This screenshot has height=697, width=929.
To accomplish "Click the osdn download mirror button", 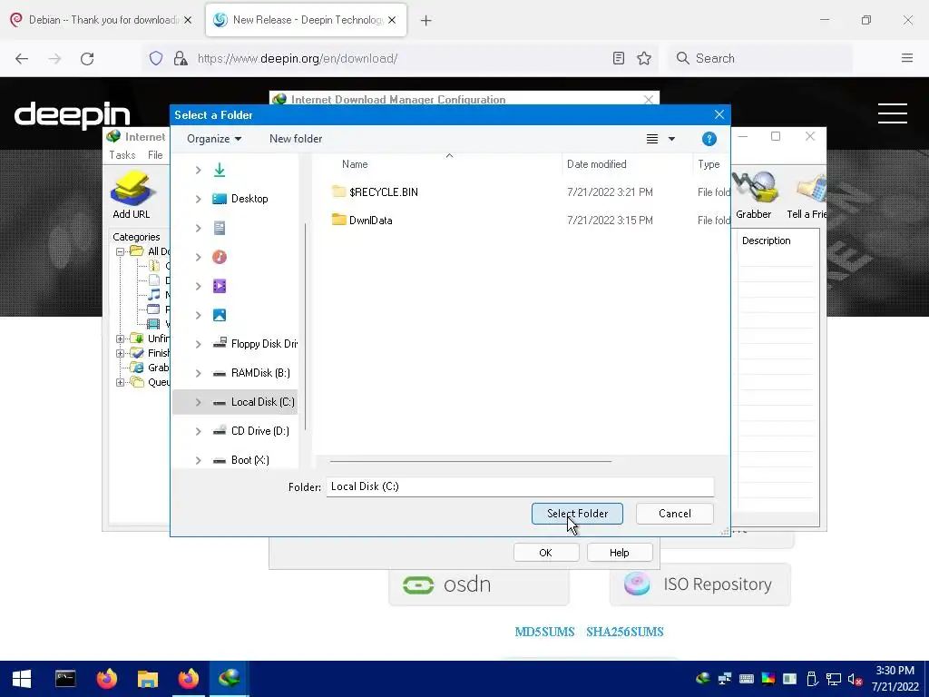I will [x=479, y=584].
